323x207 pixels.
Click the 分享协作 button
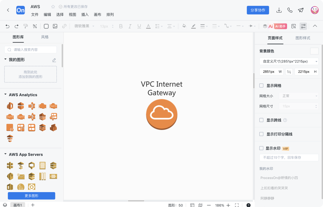coord(258,10)
